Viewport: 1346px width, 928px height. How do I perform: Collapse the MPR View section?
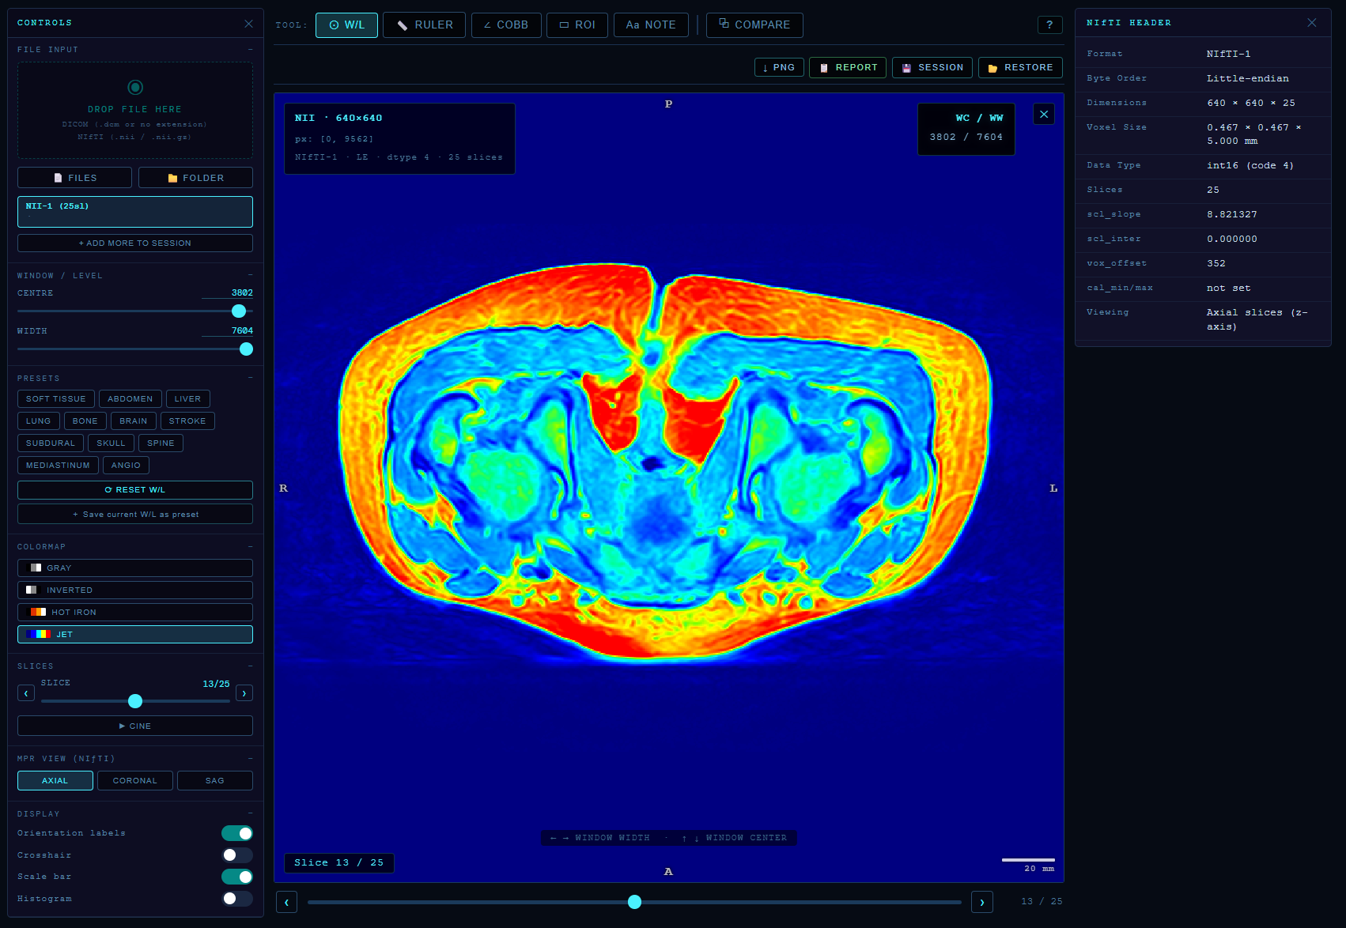click(x=251, y=758)
